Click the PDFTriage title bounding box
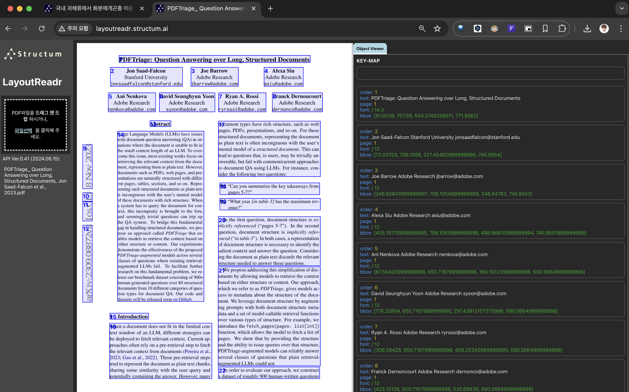629x392 pixels. pos(214,59)
